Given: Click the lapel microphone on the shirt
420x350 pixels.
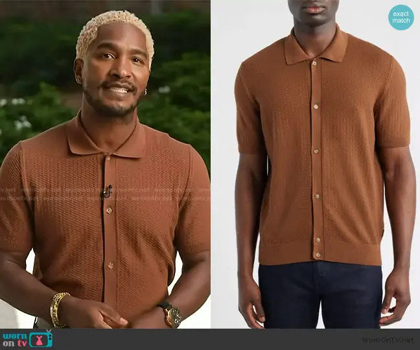Looking at the screenshot, I should (x=107, y=191).
